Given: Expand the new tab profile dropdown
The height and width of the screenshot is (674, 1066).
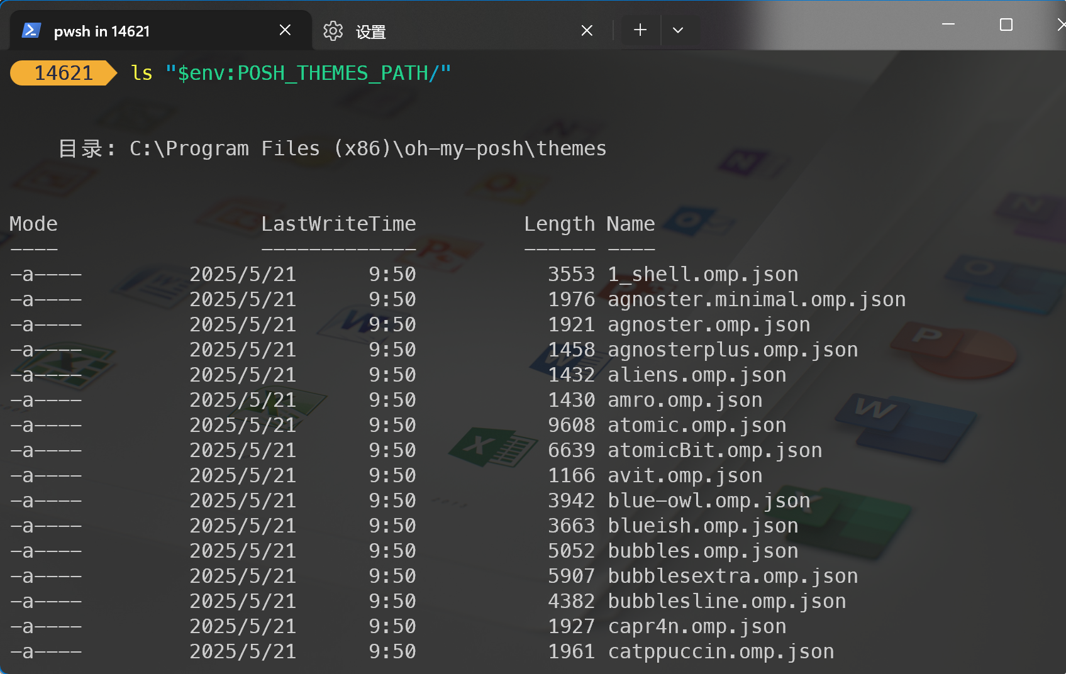Looking at the screenshot, I should [x=677, y=30].
